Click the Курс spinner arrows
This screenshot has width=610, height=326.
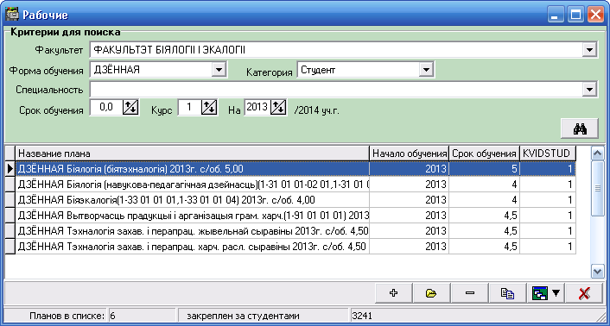pos(208,108)
